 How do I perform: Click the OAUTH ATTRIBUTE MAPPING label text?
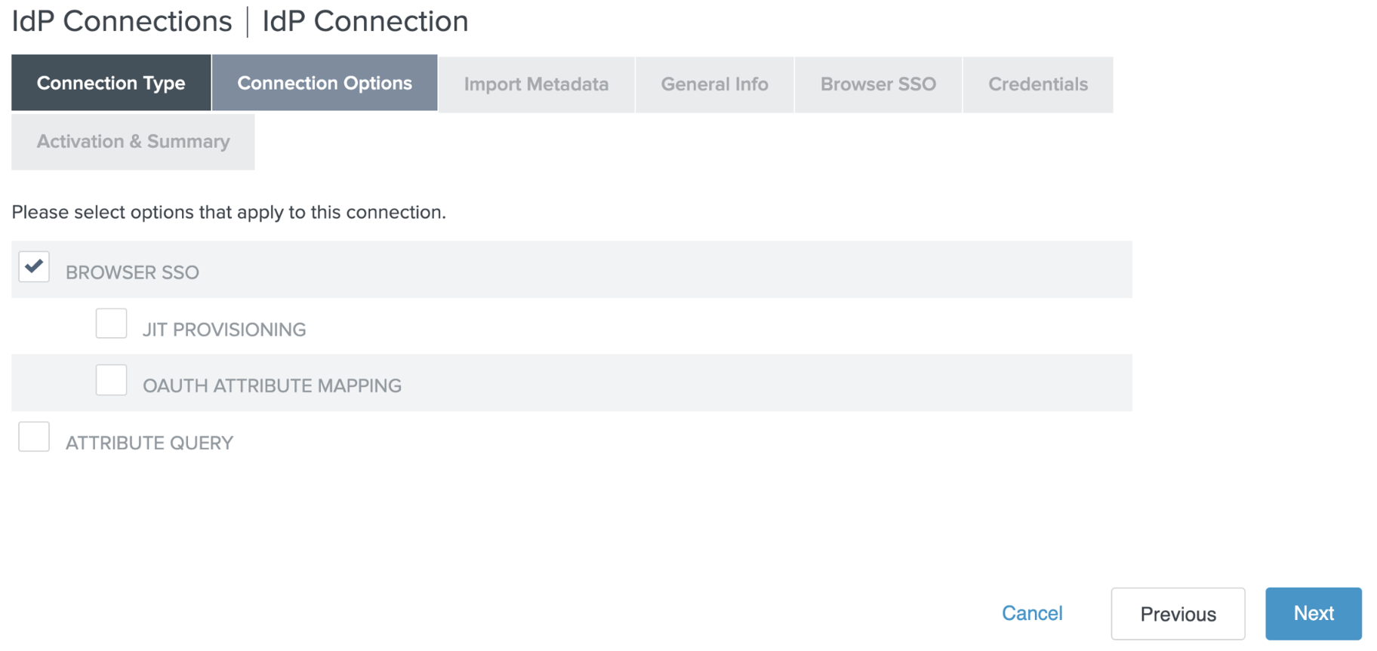pyautogui.click(x=272, y=386)
